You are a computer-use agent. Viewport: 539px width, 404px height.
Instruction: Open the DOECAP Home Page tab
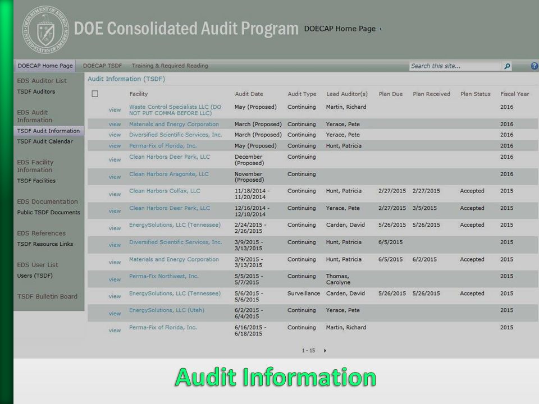pyautogui.click(x=45, y=66)
